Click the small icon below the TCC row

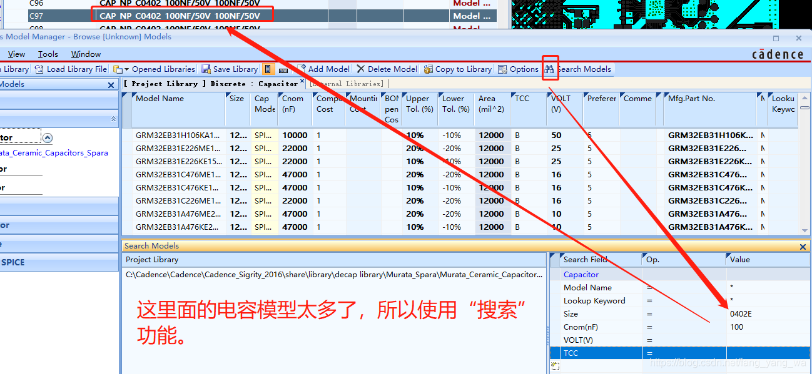554,366
